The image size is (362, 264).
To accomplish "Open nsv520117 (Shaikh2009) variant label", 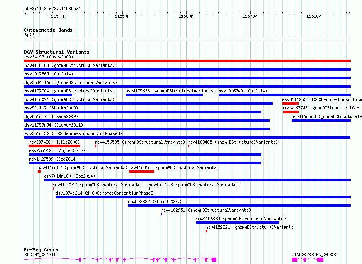I will tap(51, 108).
